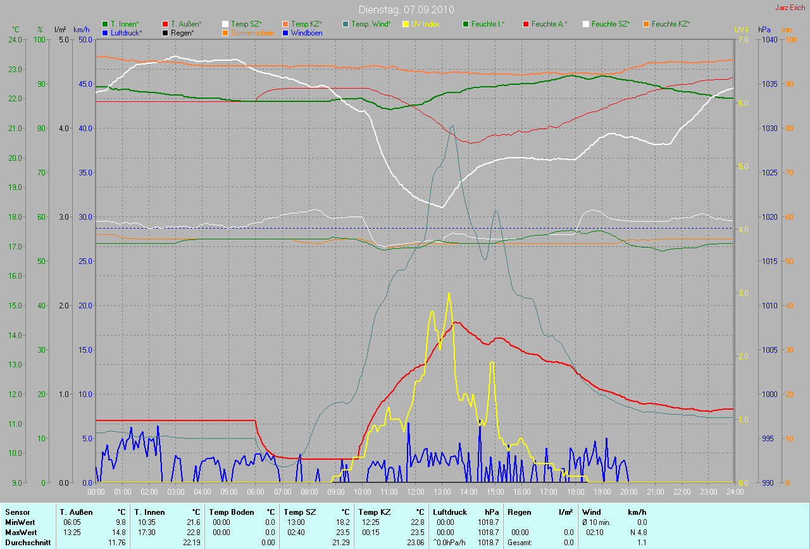Image resolution: width=810 pixels, height=549 pixels.
Task: Select the 'T. Innen*' legend label
Action: [125, 24]
